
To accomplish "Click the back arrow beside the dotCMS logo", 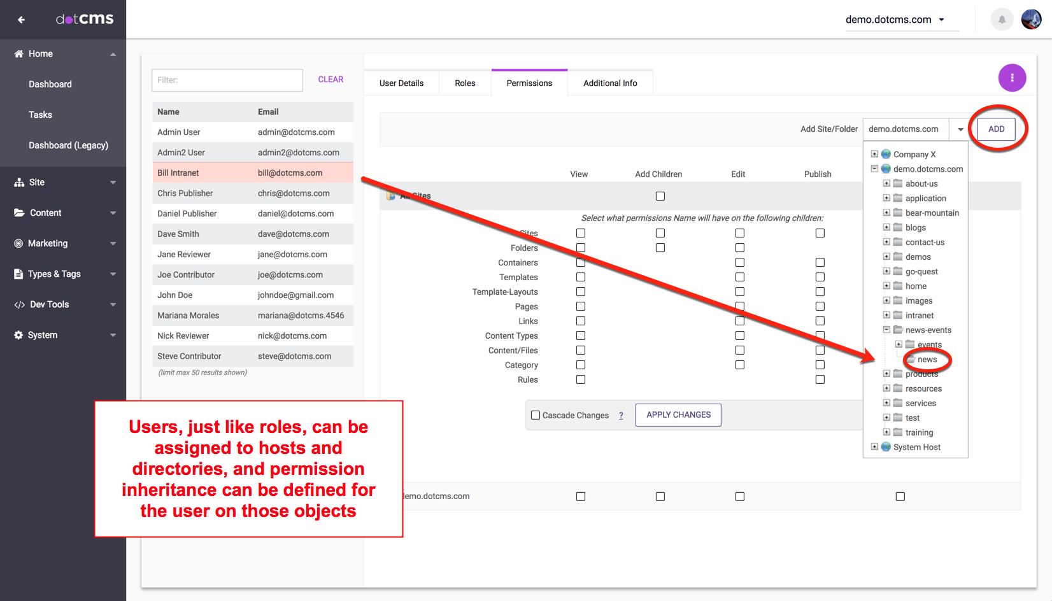I will pyautogui.click(x=21, y=20).
